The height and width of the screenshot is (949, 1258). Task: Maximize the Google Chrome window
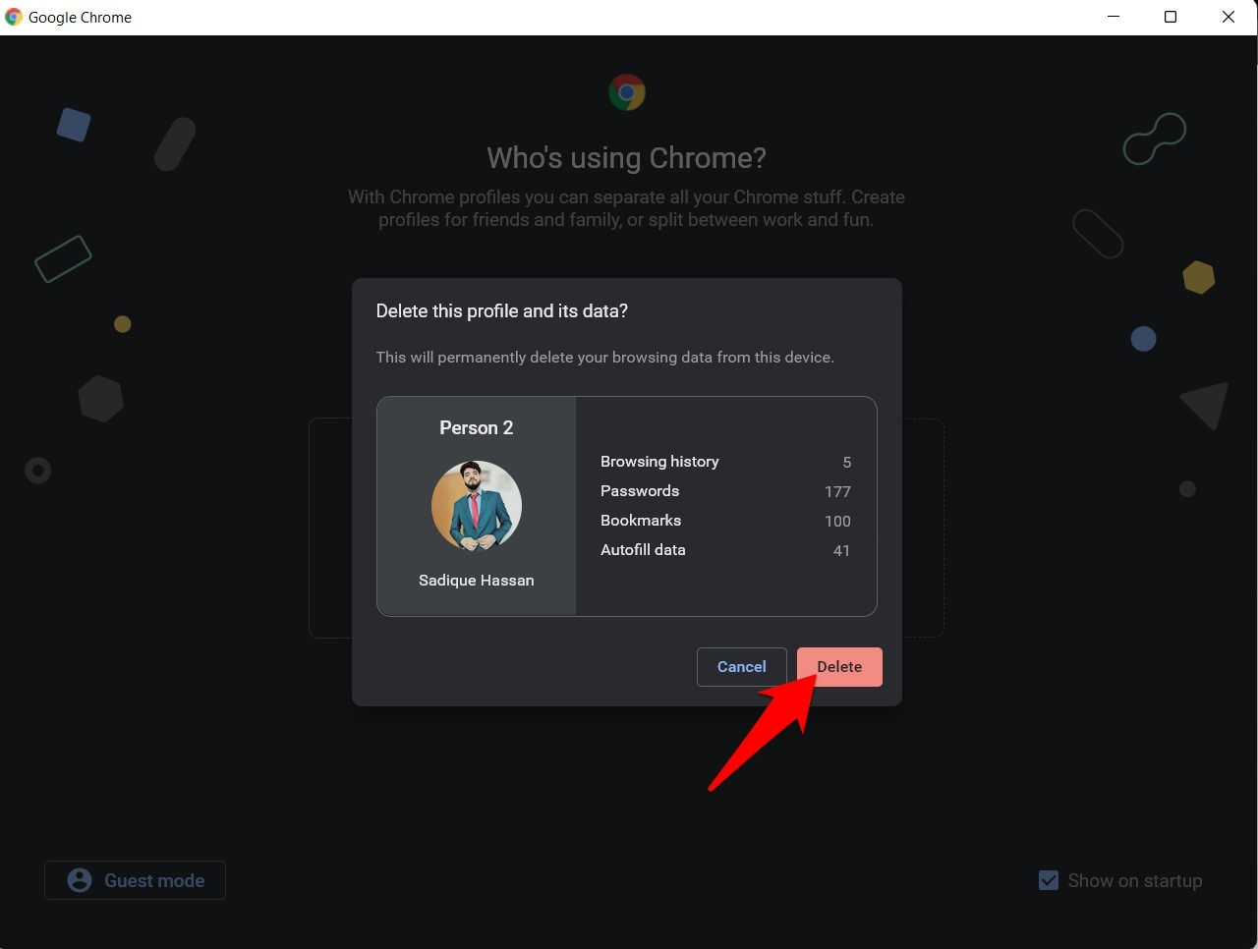1171,17
